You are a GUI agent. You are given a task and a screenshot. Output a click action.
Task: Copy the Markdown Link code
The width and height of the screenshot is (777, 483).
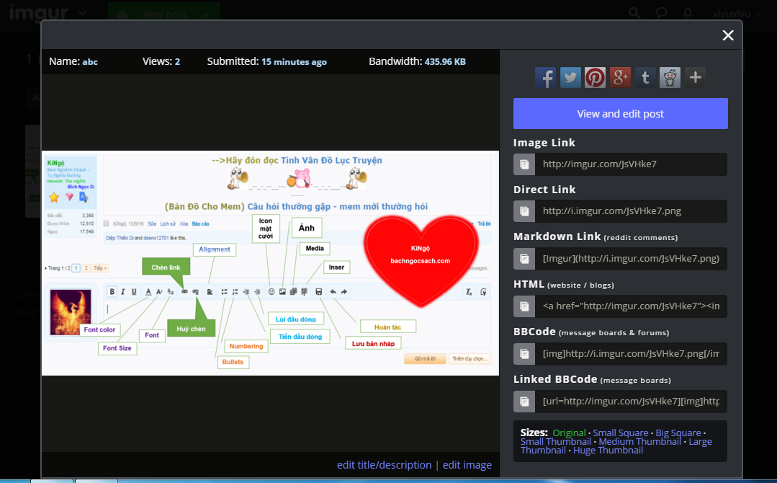(524, 259)
